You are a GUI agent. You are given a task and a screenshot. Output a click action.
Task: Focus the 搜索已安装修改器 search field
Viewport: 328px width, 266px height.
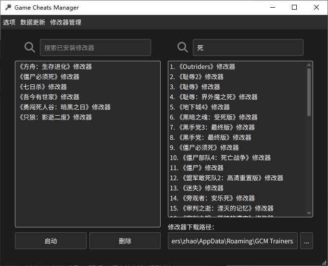coord(95,48)
